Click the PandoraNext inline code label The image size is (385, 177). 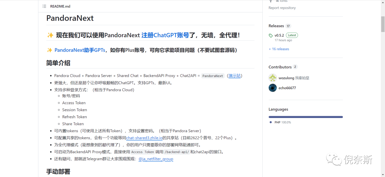coord(212,76)
